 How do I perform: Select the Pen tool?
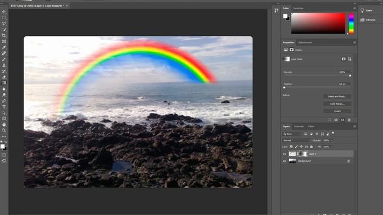point(4,101)
